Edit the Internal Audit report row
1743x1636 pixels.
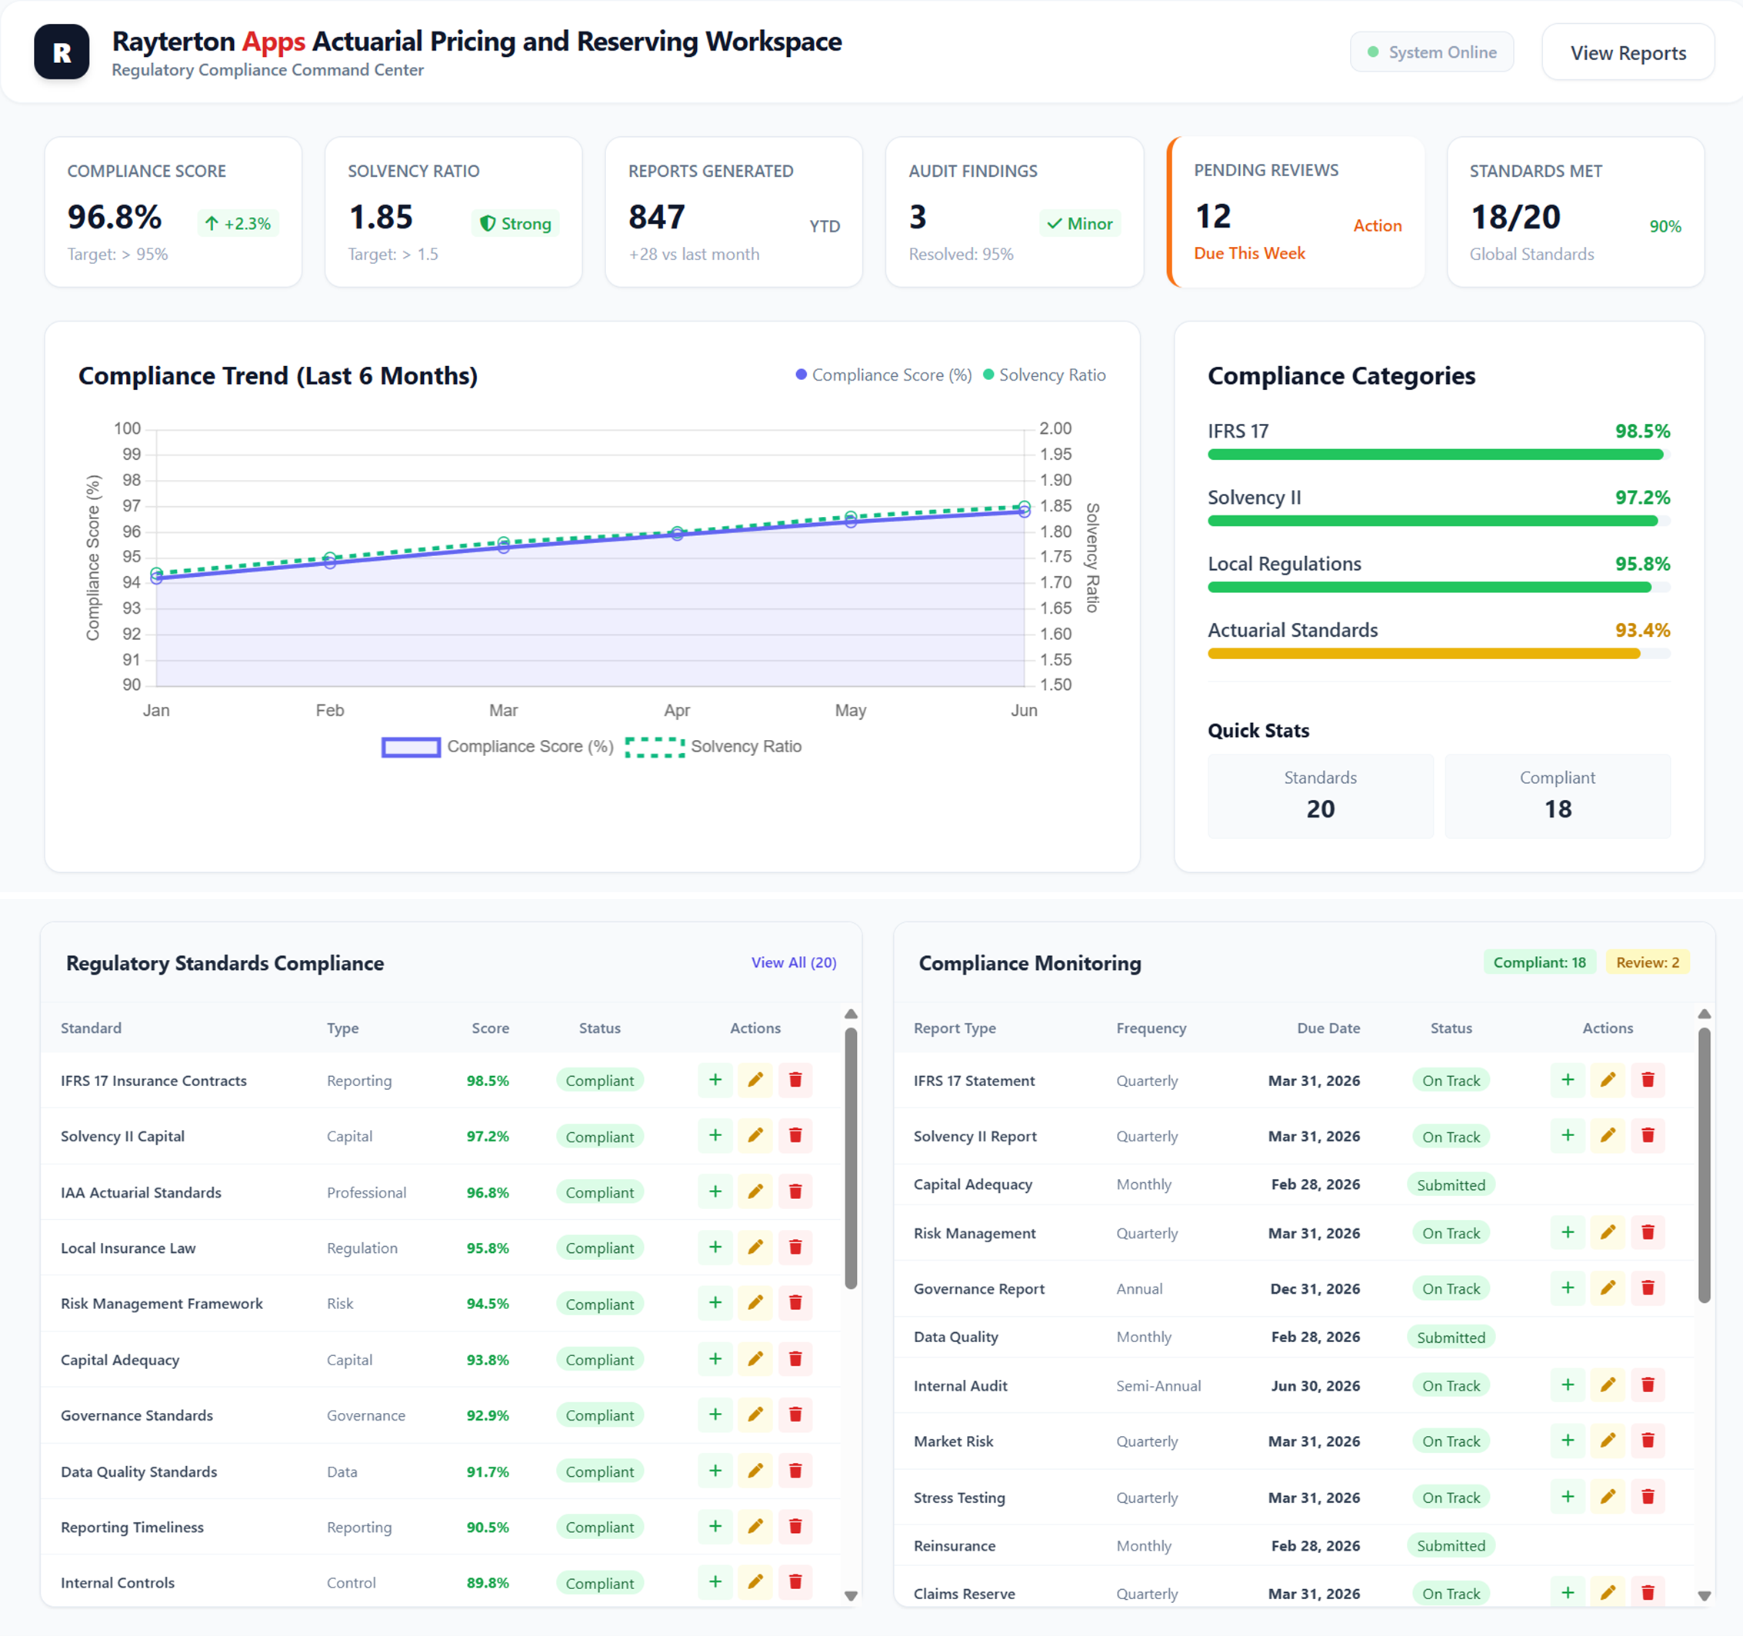tap(1607, 1385)
